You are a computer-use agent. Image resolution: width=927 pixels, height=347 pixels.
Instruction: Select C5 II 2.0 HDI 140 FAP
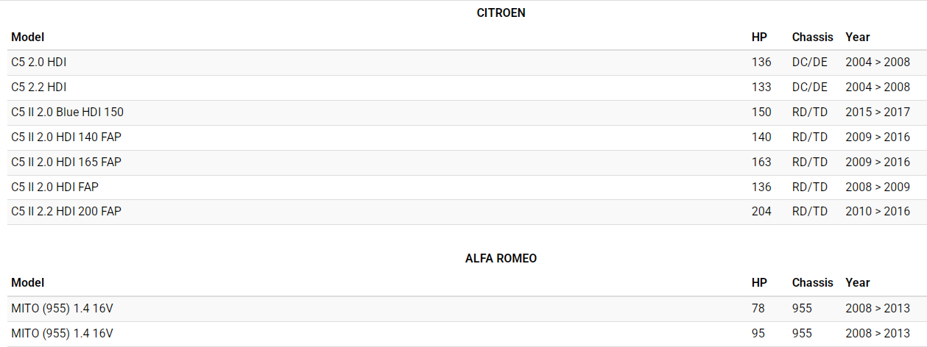click(x=66, y=137)
